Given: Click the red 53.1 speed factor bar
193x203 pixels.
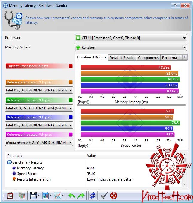Looking at the screenshot, I should coord(127,111).
